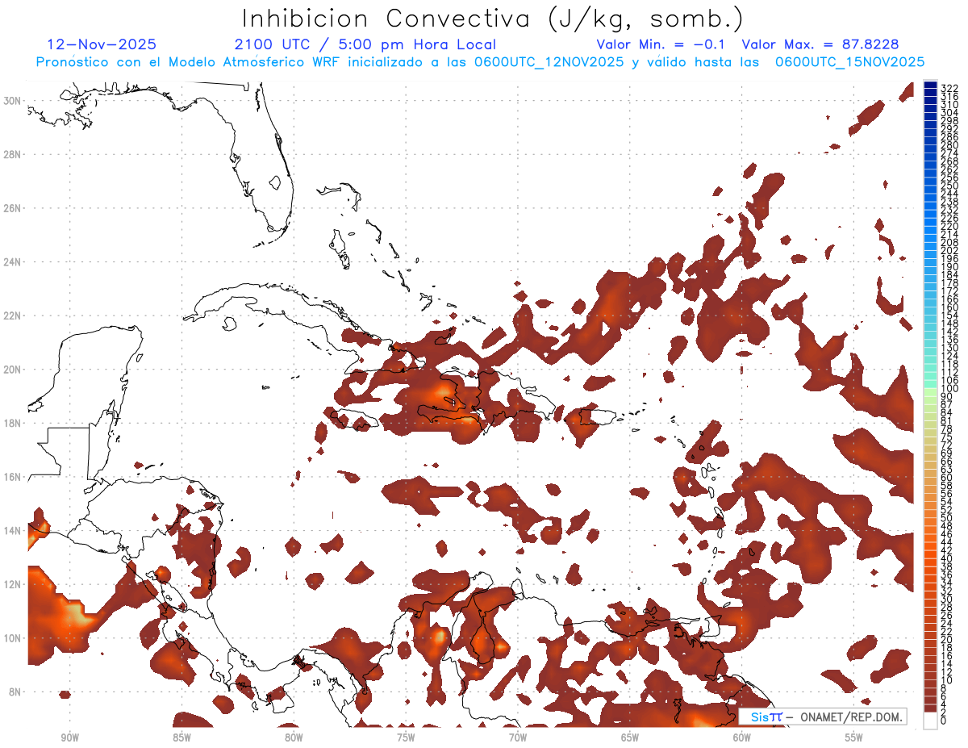Pick the dark blue 322 swatch on colorbar
The image size is (968, 748).
coord(930,86)
